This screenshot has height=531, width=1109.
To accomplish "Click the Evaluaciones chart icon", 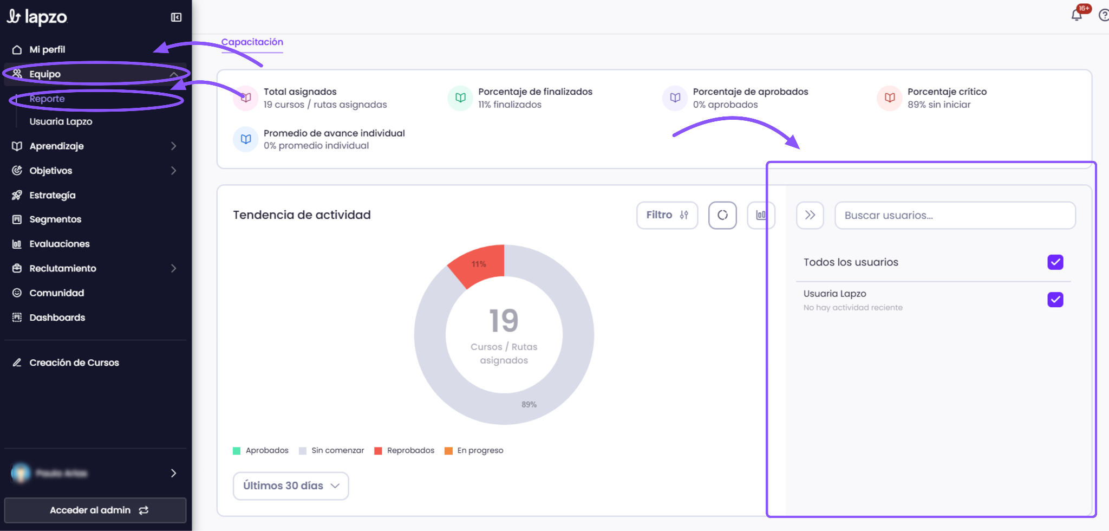I will (x=17, y=244).
